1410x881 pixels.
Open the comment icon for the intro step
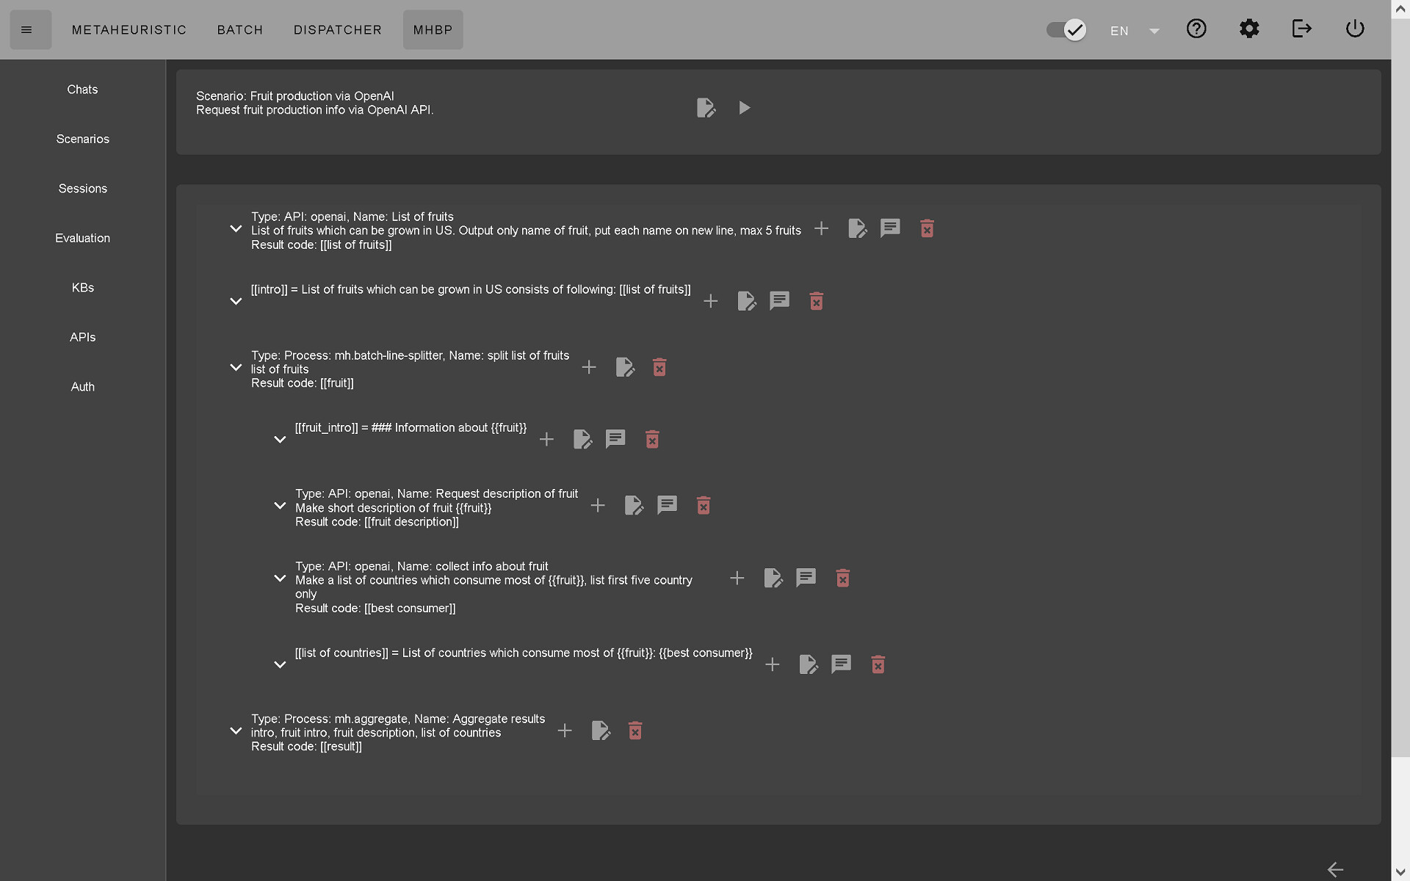779,301
